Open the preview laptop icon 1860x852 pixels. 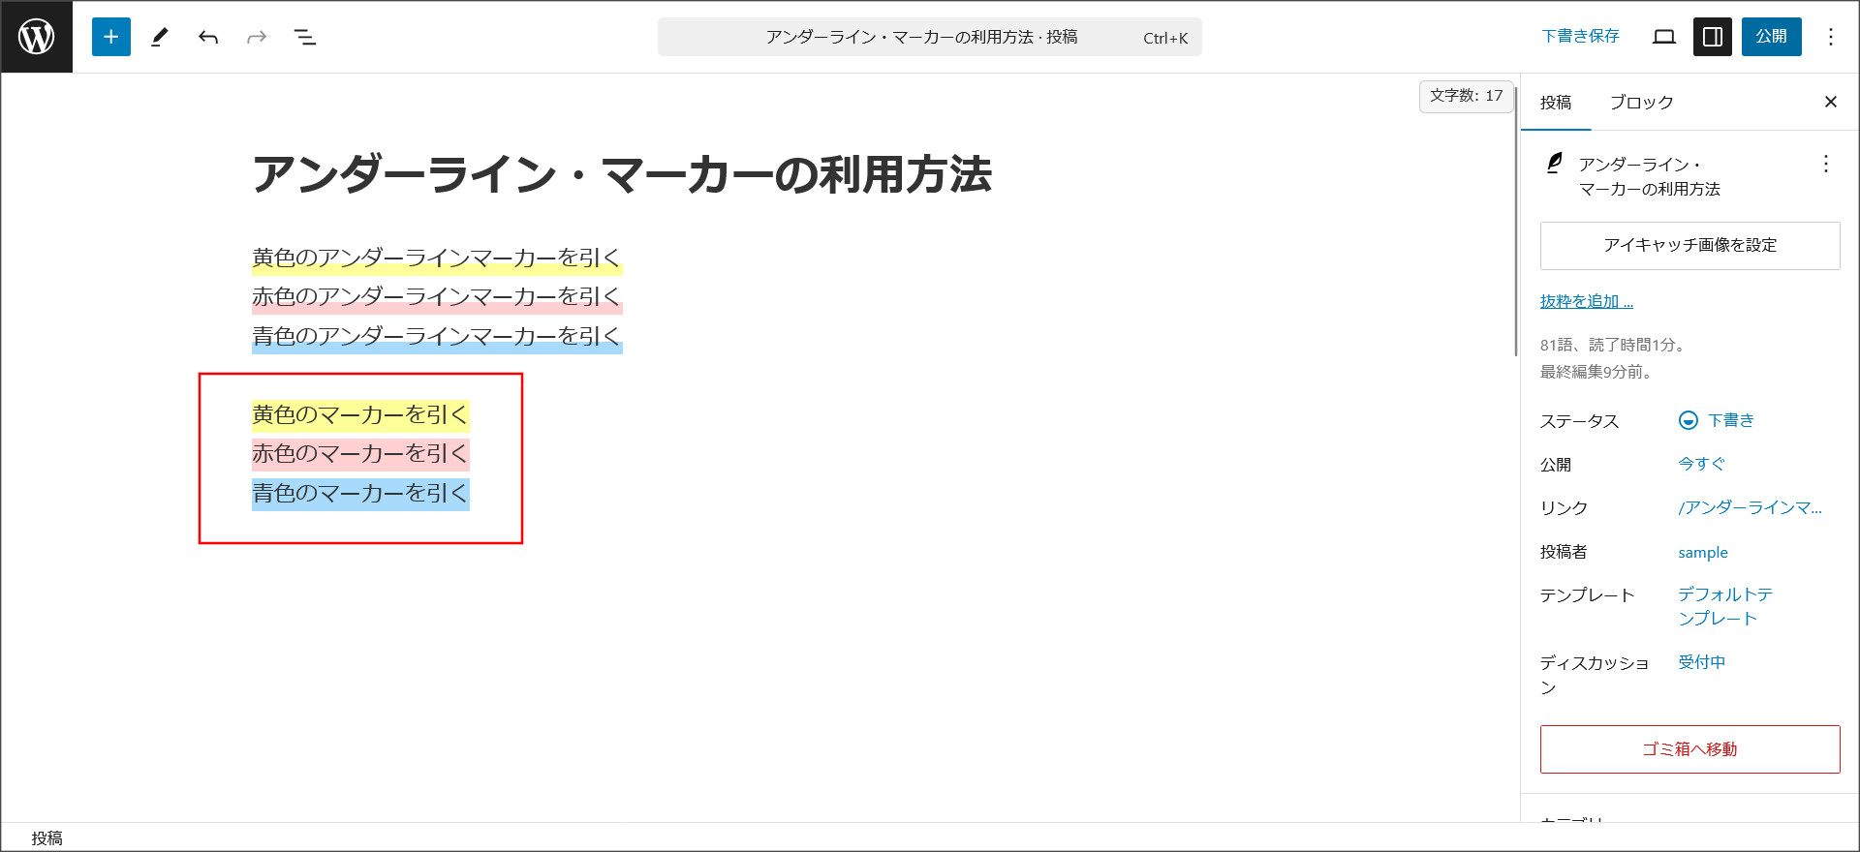click(x=1664, y=37)
